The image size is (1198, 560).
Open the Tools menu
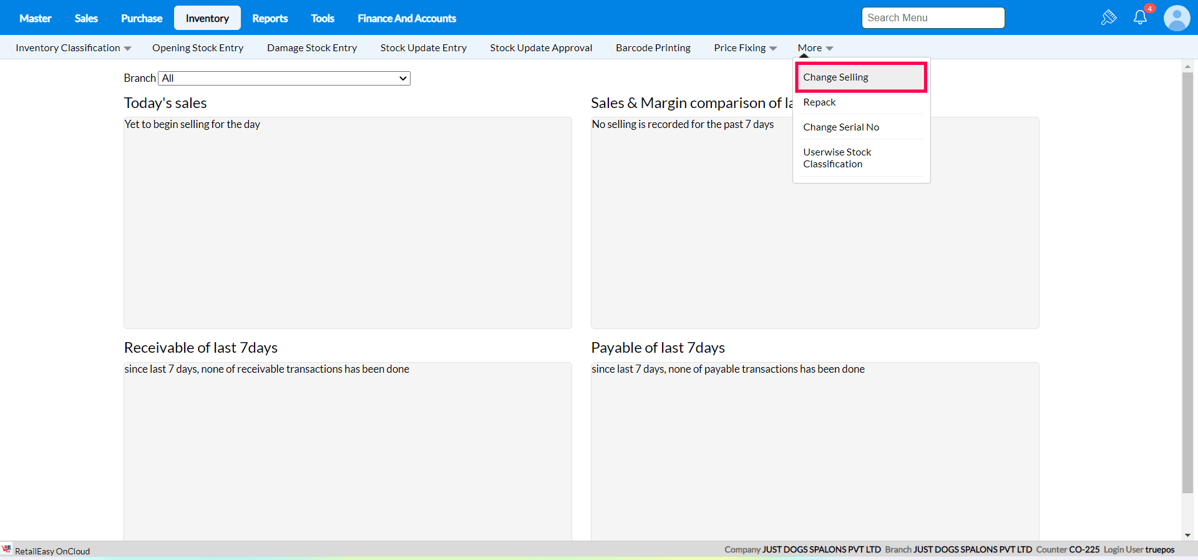[323, 18]
